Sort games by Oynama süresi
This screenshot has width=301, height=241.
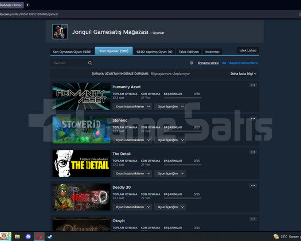(208, 63)
